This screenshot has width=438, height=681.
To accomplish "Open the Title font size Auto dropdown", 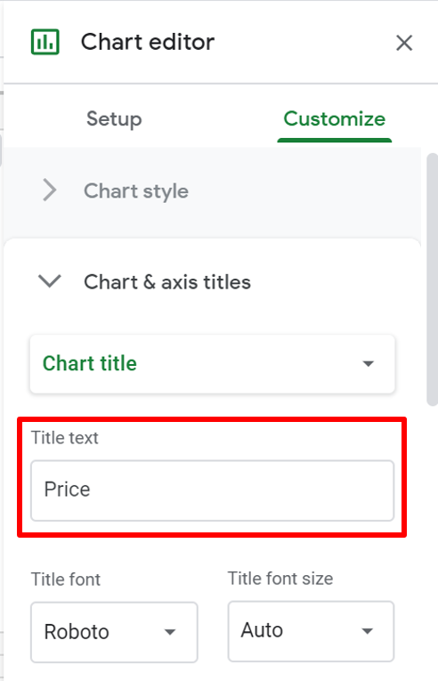I will (x=311, y=631).
